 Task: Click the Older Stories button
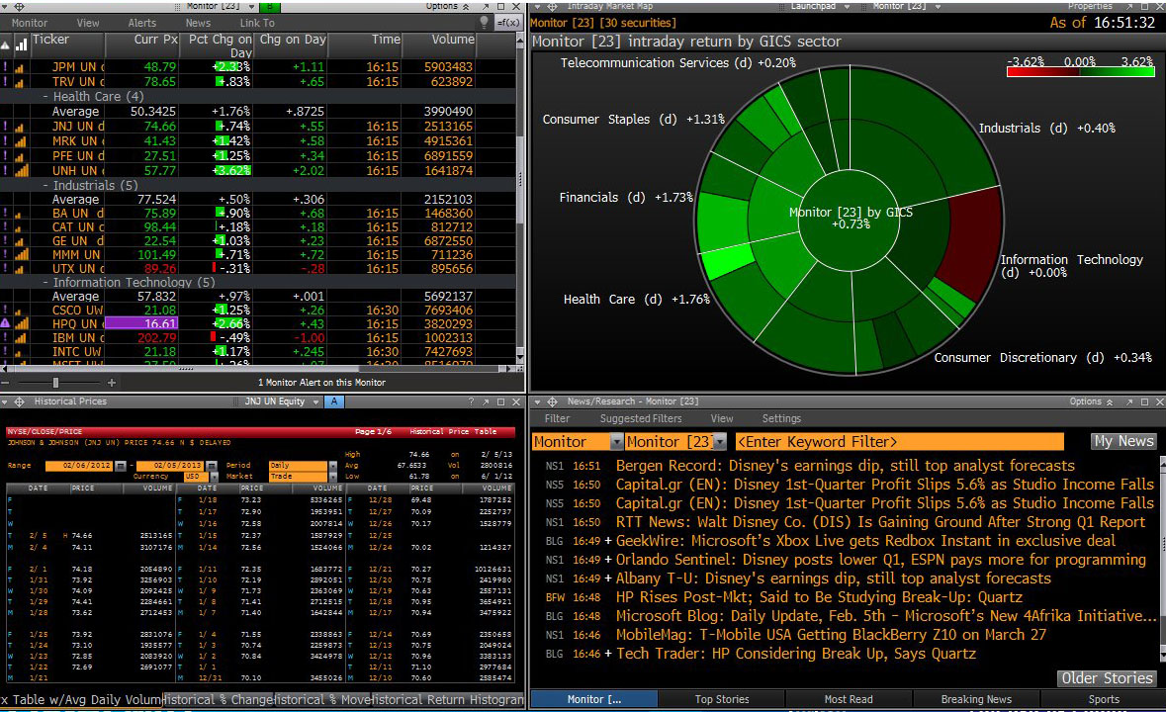pos(1107,677)
